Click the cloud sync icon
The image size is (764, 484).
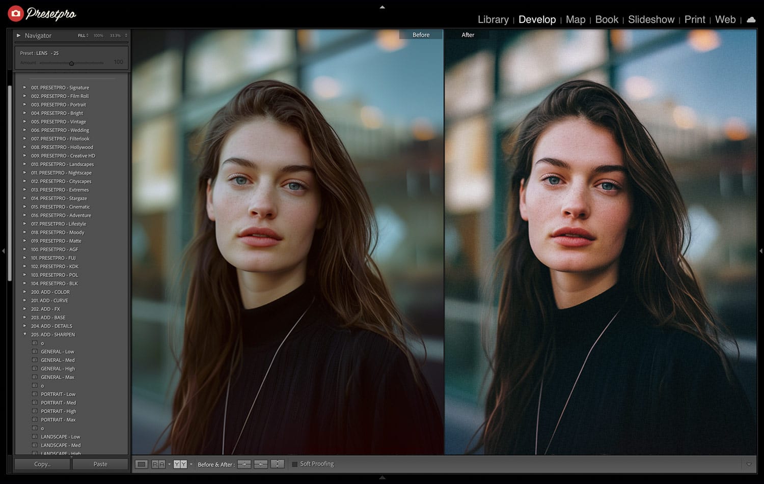click(751, 20)
